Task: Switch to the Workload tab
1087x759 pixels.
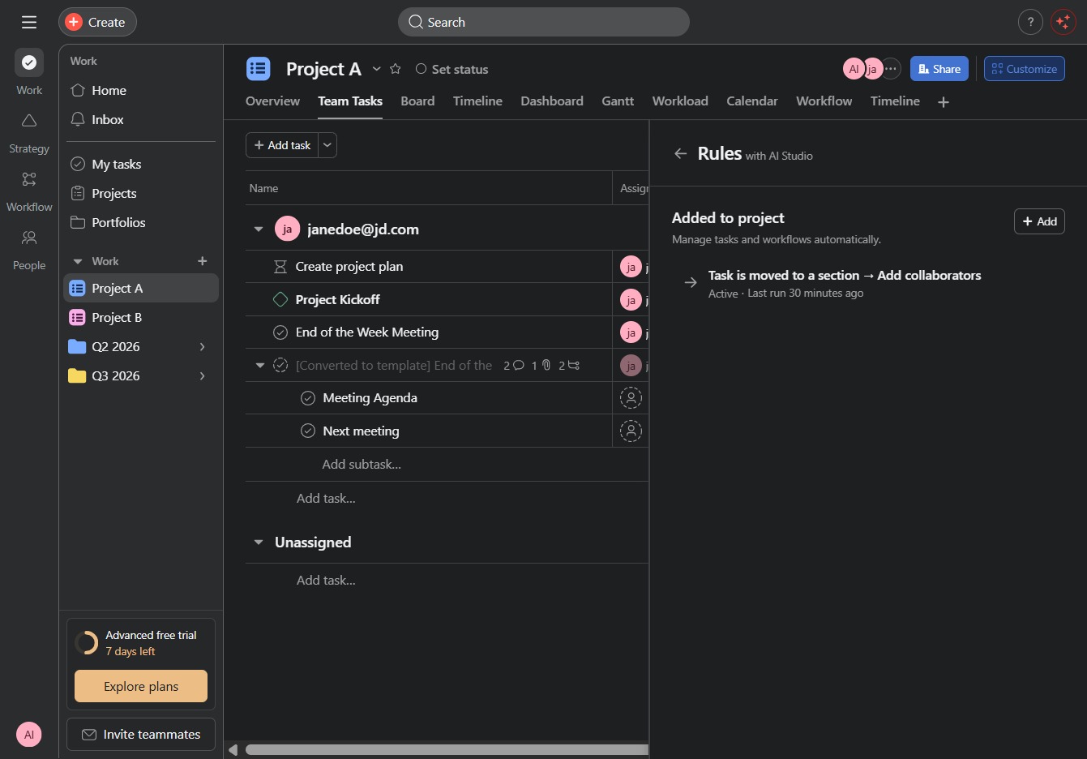Action: [680, 101]
